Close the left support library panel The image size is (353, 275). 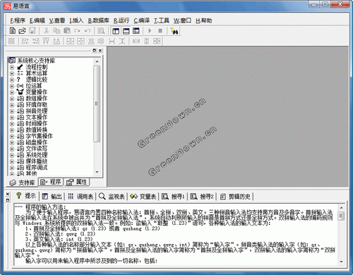[100, 50]
